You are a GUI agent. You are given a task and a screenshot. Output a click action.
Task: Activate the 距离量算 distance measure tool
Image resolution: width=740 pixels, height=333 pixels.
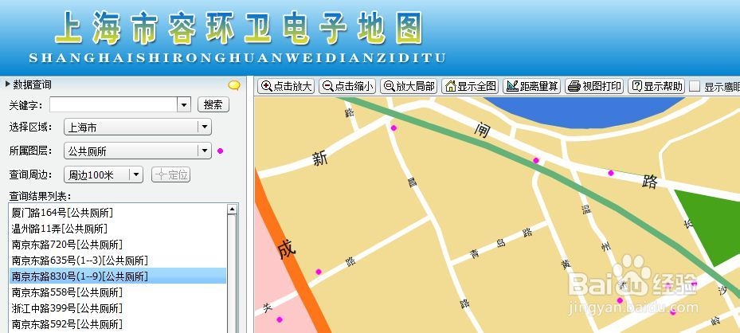click(x=532, y=86)
